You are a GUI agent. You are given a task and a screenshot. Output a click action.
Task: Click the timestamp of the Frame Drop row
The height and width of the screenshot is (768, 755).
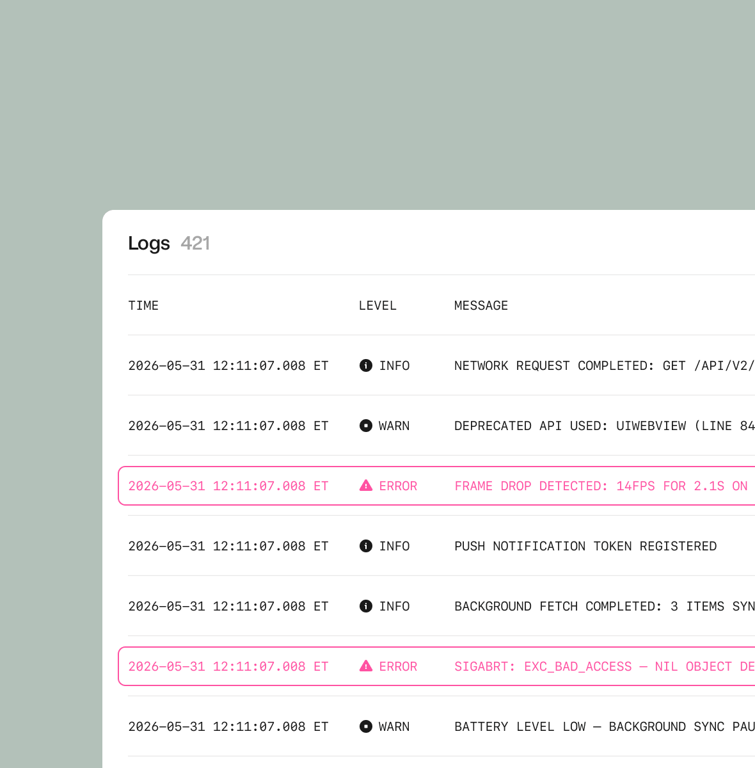228,486
